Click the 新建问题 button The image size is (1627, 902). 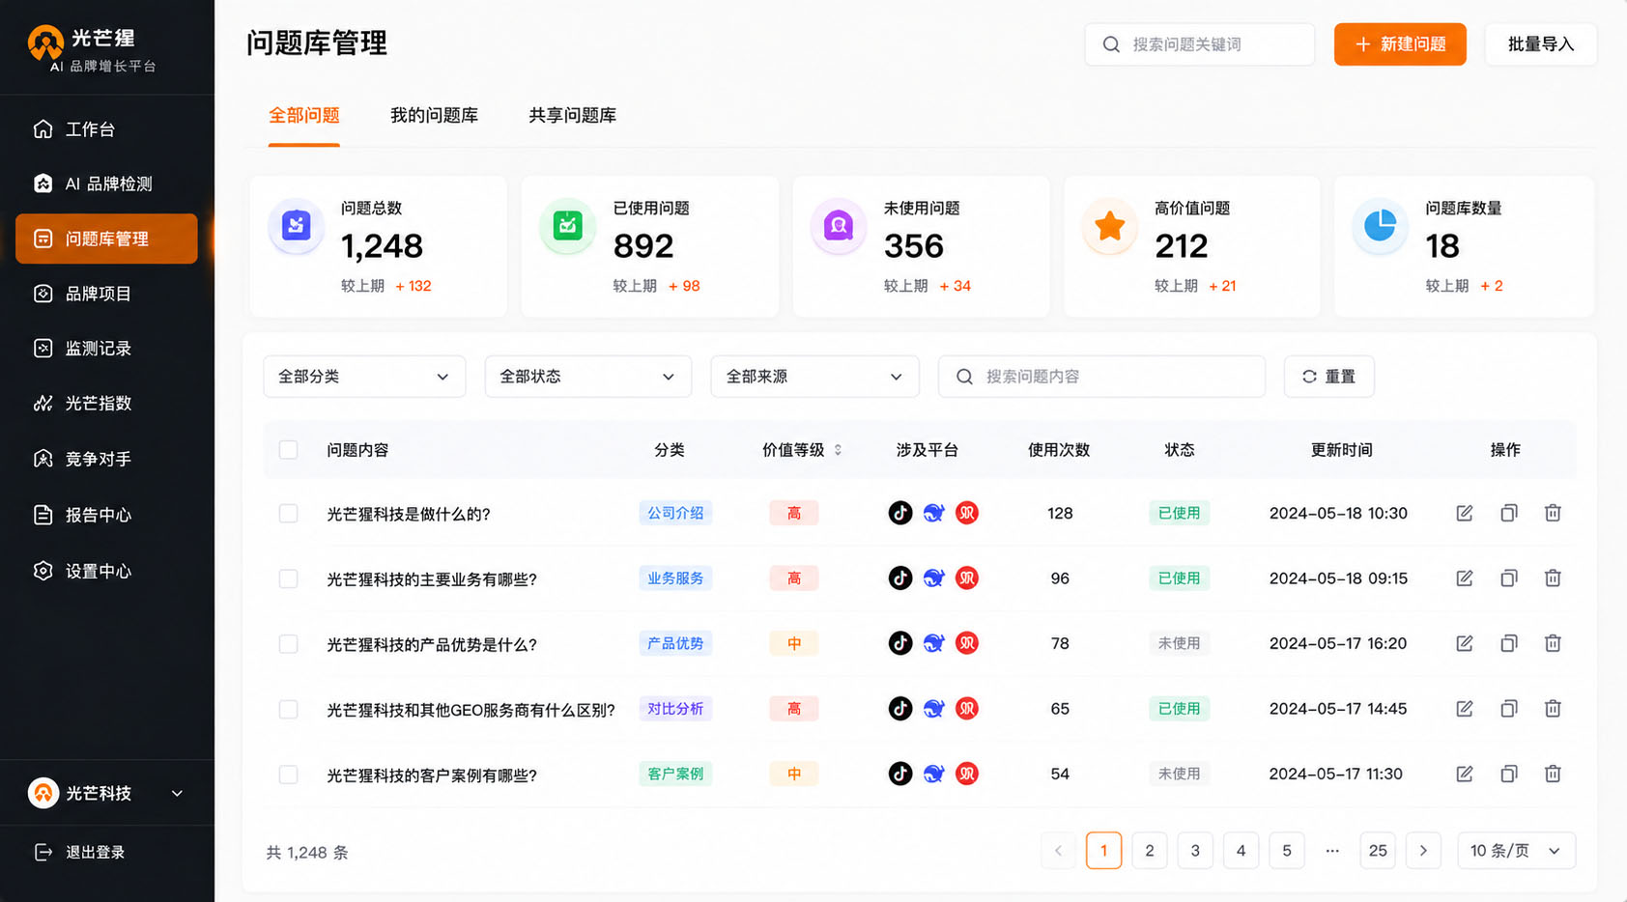point(1400,44)
